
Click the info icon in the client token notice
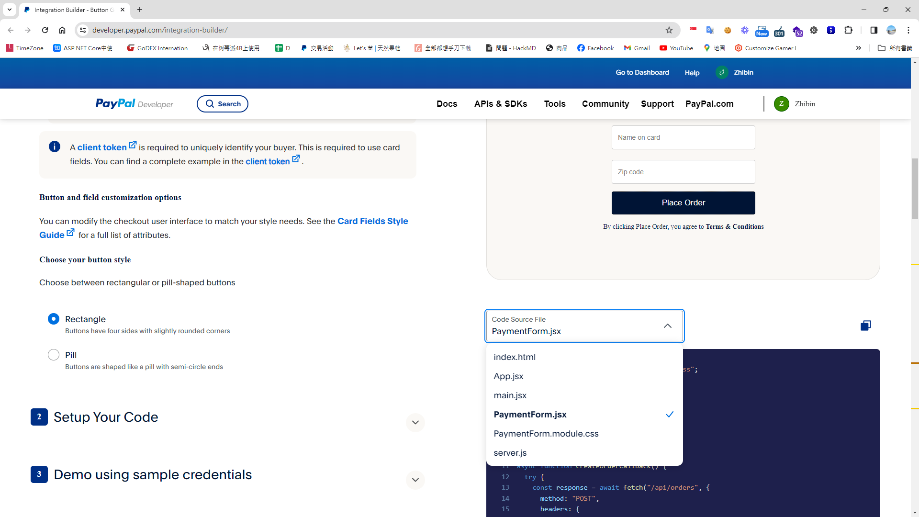(54, 146)
